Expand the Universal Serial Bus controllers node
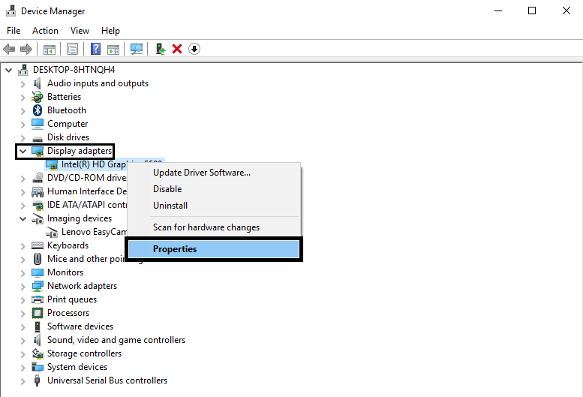Screen dimensions: 583x397 tap(23, 380)
